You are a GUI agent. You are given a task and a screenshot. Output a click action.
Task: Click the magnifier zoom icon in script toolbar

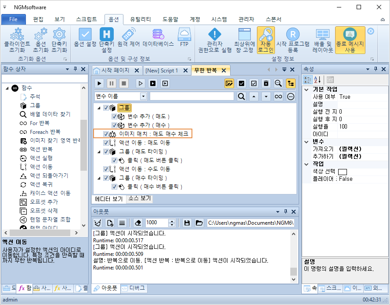tap(278, 83)
